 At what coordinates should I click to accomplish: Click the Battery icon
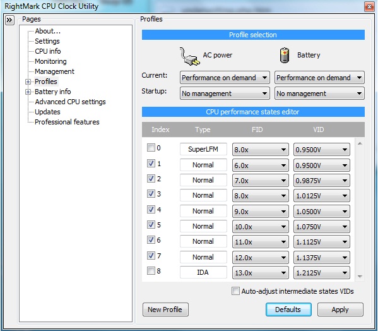point(284,56)
